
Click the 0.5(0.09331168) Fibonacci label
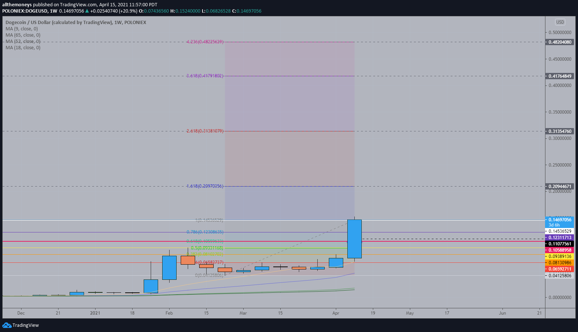pos(207,248)
